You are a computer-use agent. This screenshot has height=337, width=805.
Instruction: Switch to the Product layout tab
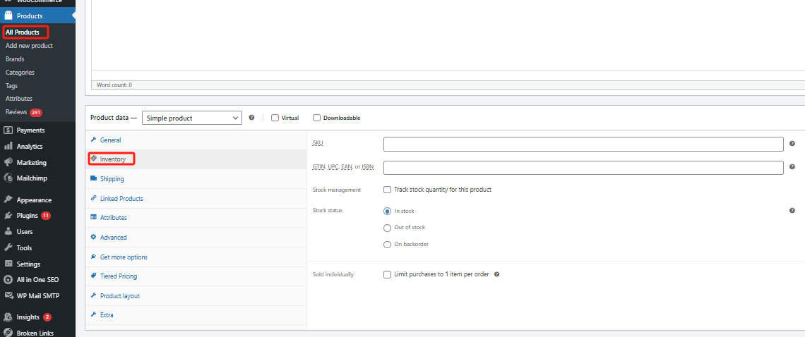196,296
